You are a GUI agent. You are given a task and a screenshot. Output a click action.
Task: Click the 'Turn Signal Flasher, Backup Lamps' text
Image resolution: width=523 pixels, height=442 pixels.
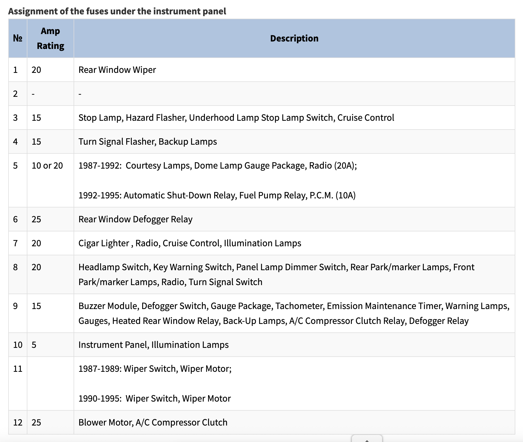tap(147, 141)
